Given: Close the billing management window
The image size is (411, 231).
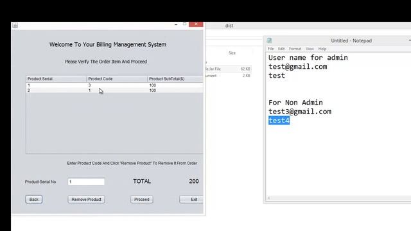Looking at the screenshot, I should coord(196,24).
